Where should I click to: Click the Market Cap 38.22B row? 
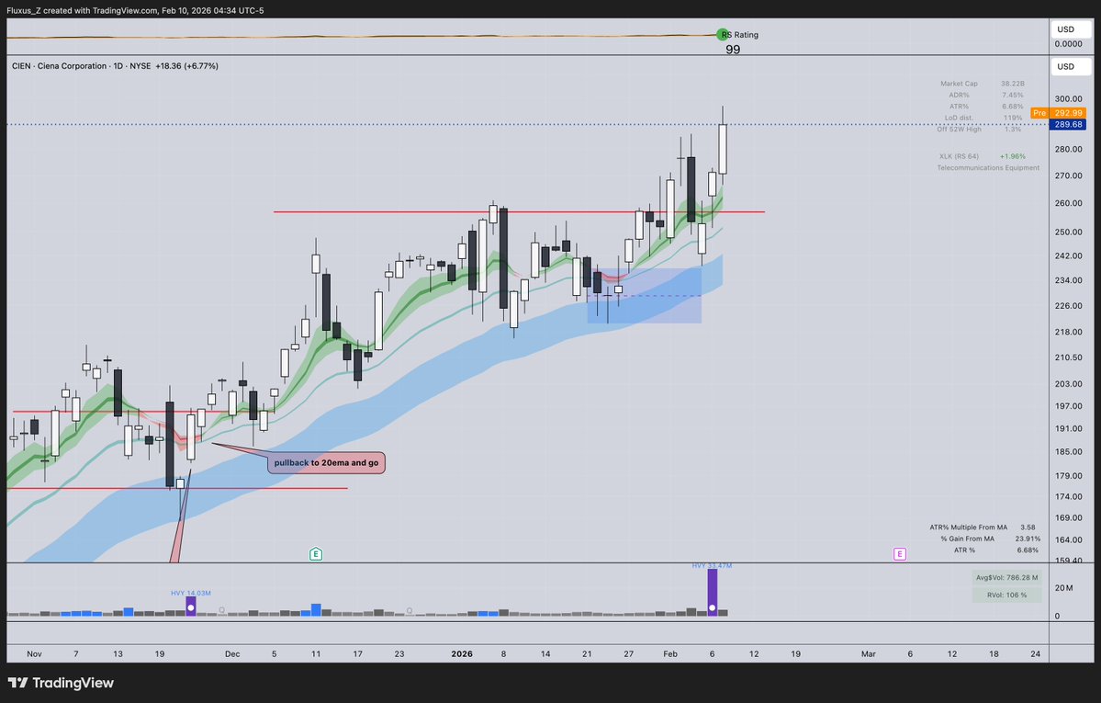coord(983,84)
